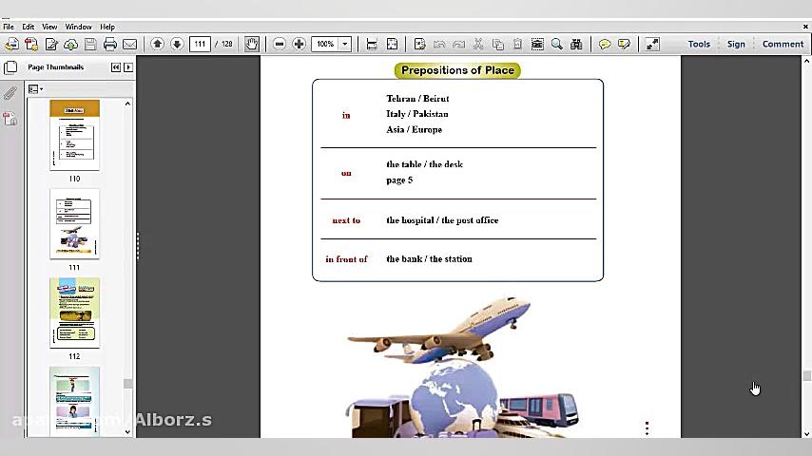Open the View menu
812x456 pixels.
[x=49, y=27]
